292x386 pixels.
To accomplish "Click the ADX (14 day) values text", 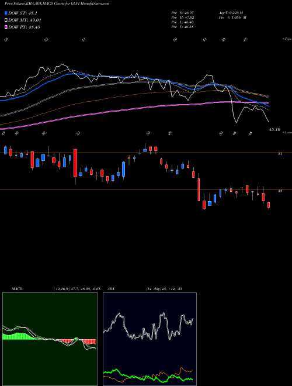I will tap(164, 288).
